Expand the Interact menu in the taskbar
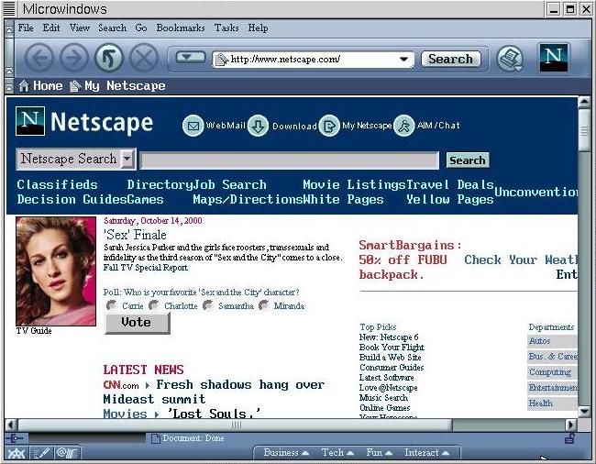 click(426, 453)
